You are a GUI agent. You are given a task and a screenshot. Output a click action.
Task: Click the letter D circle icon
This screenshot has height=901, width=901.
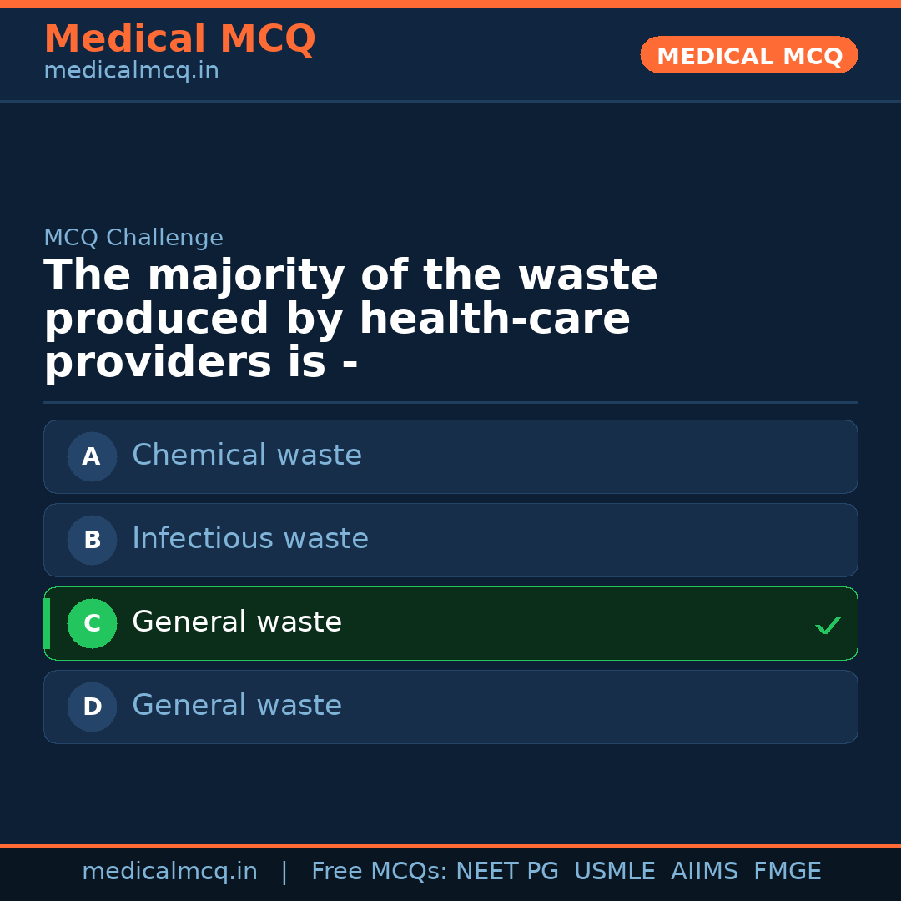pos(92,707)
